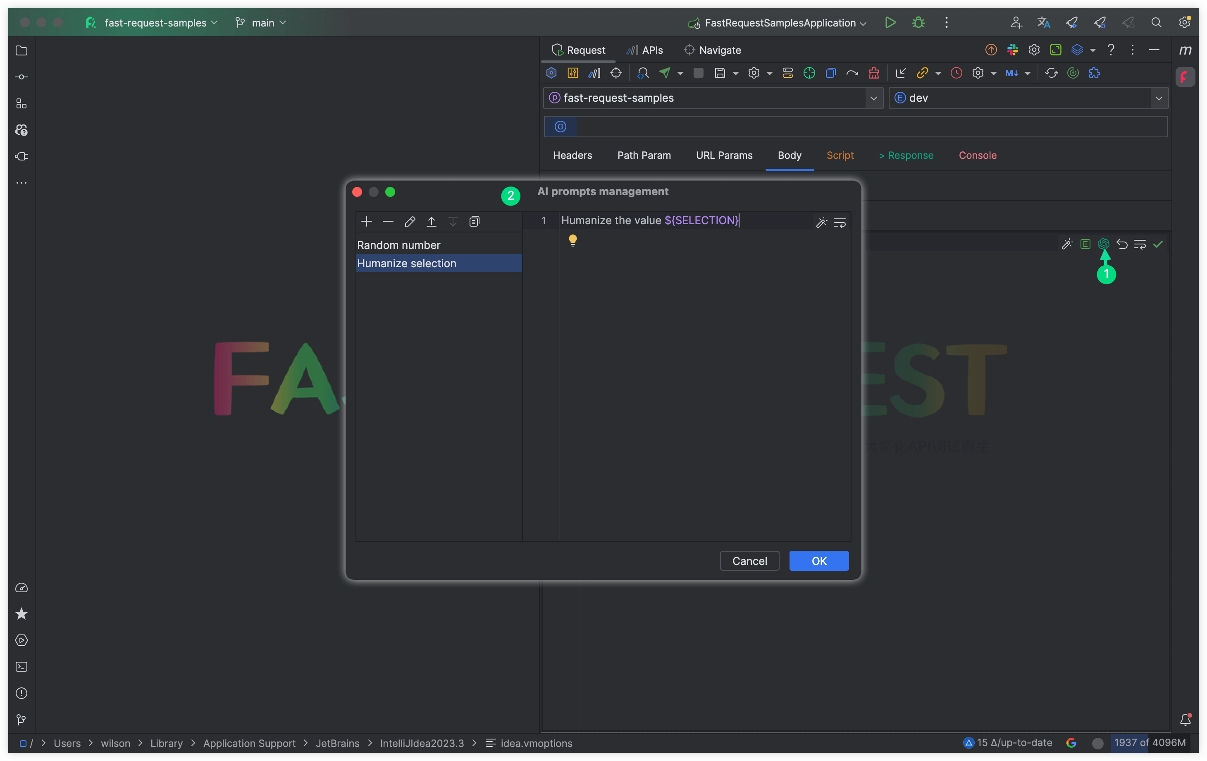Click the memory indicator 1937 of 4096M
Screen dimensions: 1207x761
click(1150, 742)
